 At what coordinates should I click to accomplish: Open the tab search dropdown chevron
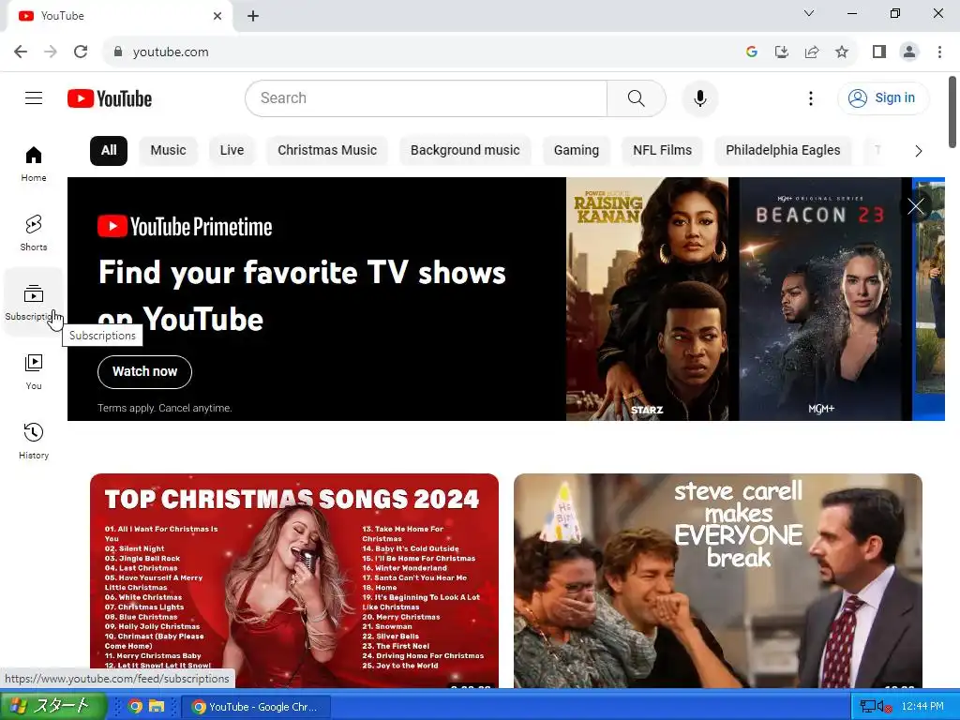point(809,13)
